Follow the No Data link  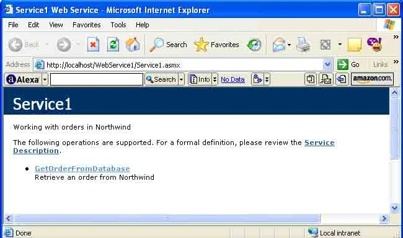pyautogui.click(x=232, y=79)
